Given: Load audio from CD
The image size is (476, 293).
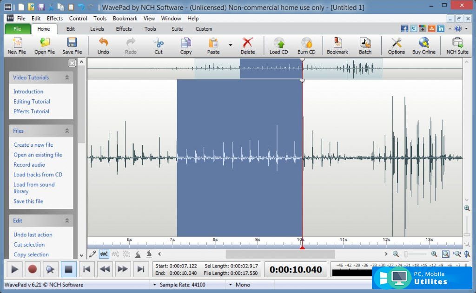Looking at the screenshot, I should click(x=279, y=46).
